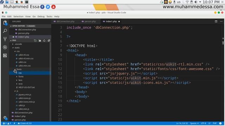Open the Search view in activity bar
This screenshot has width=225, height=126.
point(5,31)
